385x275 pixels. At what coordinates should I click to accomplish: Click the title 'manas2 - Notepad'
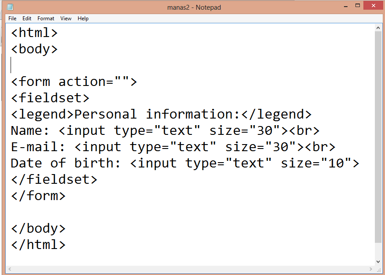pos(194,7)
